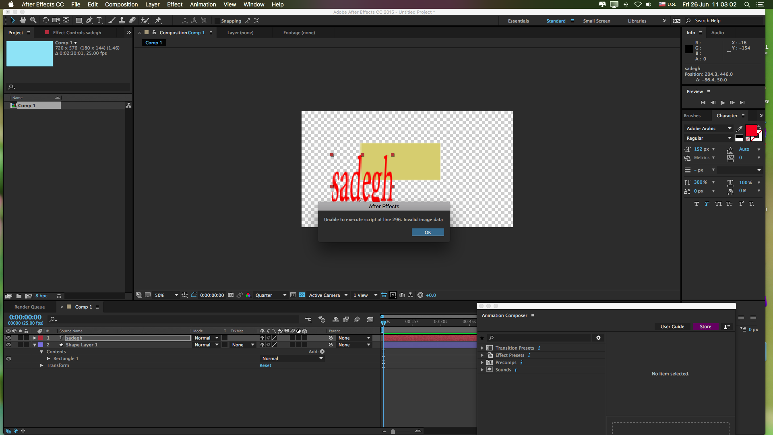Click the Graph Editor toggle icon

(368, 319)
